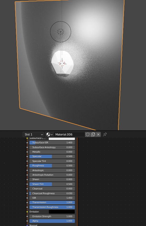This screenshot has height=226, width=146.
Task: Click the Subsurface Color swatch
Action: [x=62, y=138]
